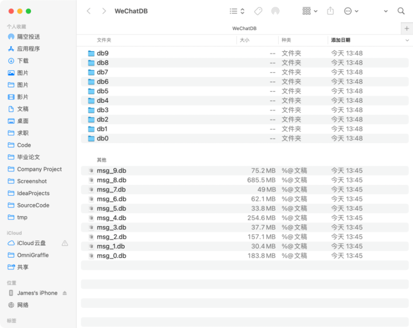Click the Share icon
The width and height of the screenshot is (413, 328).
coord(330,11)
